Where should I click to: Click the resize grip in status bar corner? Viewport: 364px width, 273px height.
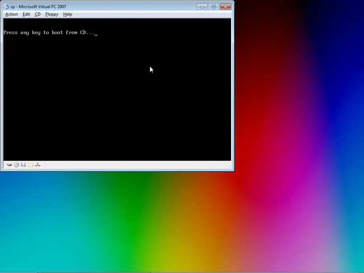click(x=229, y=166)
